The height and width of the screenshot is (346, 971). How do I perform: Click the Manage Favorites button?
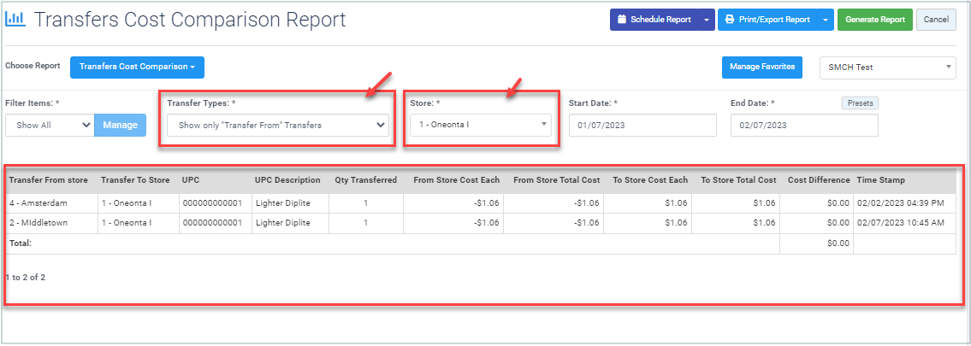[x=762, y=67]
